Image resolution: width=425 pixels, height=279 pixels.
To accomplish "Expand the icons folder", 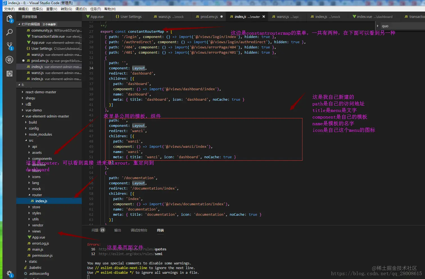I will point(49,177).
